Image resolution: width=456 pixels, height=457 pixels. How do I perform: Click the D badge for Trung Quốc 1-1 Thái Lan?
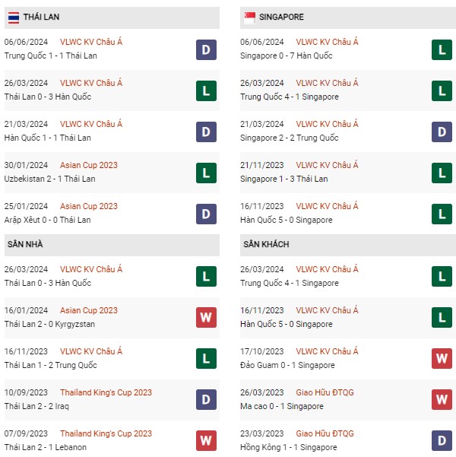pos(206,49)
